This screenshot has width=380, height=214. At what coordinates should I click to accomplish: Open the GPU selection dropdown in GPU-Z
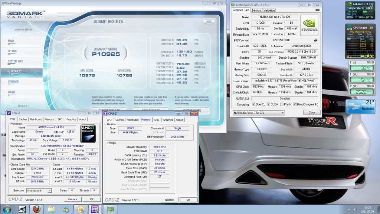259,113
